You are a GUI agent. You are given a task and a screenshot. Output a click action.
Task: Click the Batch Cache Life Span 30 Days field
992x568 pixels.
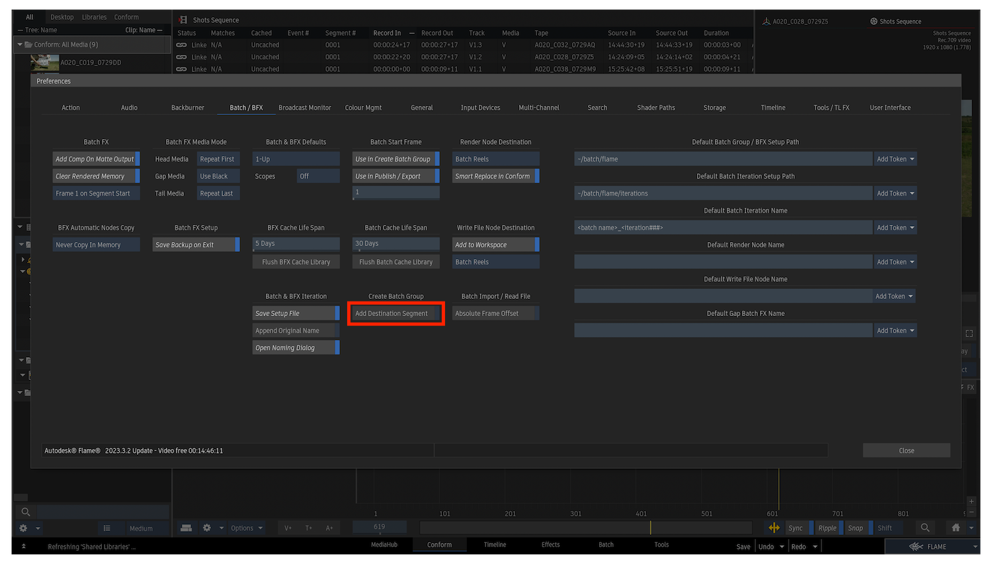pos(395,244)
